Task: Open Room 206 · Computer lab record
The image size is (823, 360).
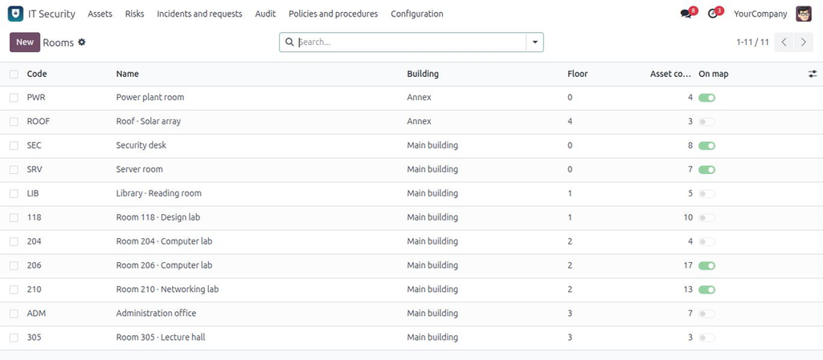Action: pyautogui.click(x=164, y=265)
